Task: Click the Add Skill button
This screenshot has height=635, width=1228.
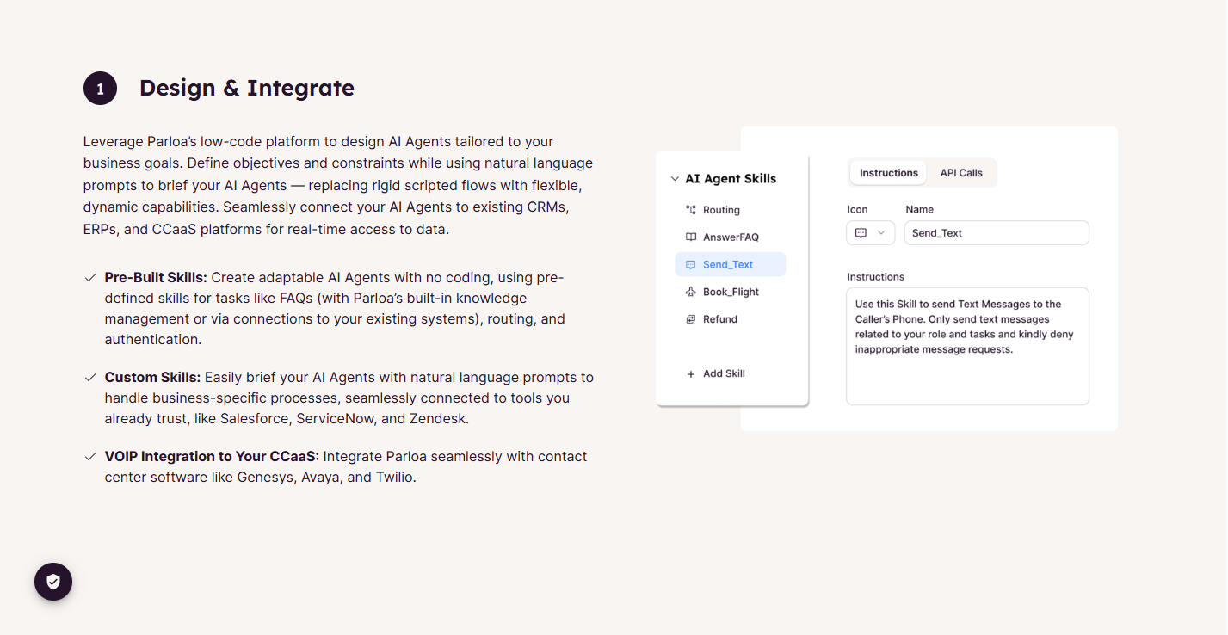Action: 716,373
